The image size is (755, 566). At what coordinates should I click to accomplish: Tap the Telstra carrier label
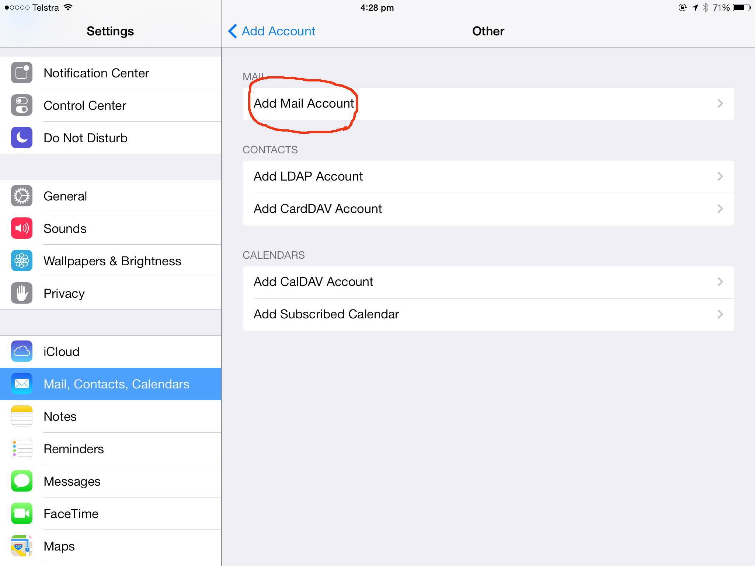pos(45,7)
